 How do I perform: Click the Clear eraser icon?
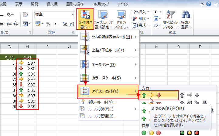(156, 25)
